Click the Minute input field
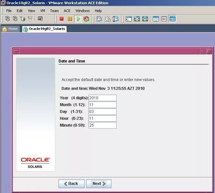This screenshot has width=215, height=193. 103,125
